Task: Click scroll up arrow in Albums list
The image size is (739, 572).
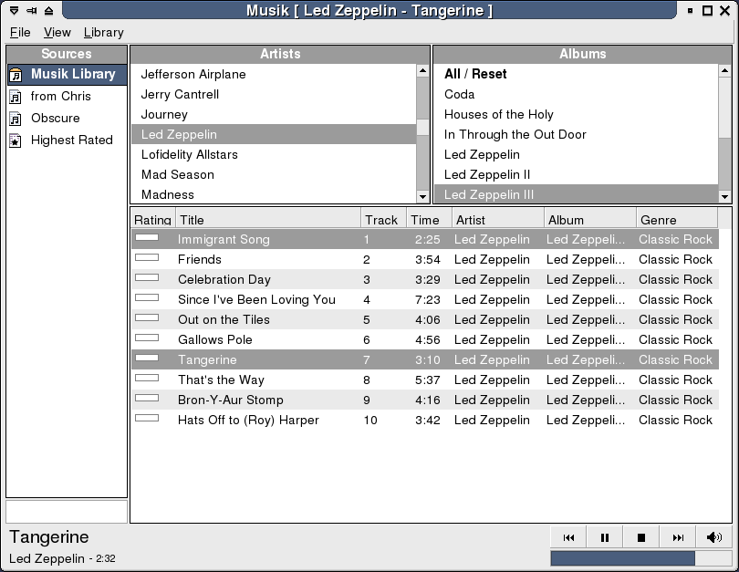Action: point(724,71)
